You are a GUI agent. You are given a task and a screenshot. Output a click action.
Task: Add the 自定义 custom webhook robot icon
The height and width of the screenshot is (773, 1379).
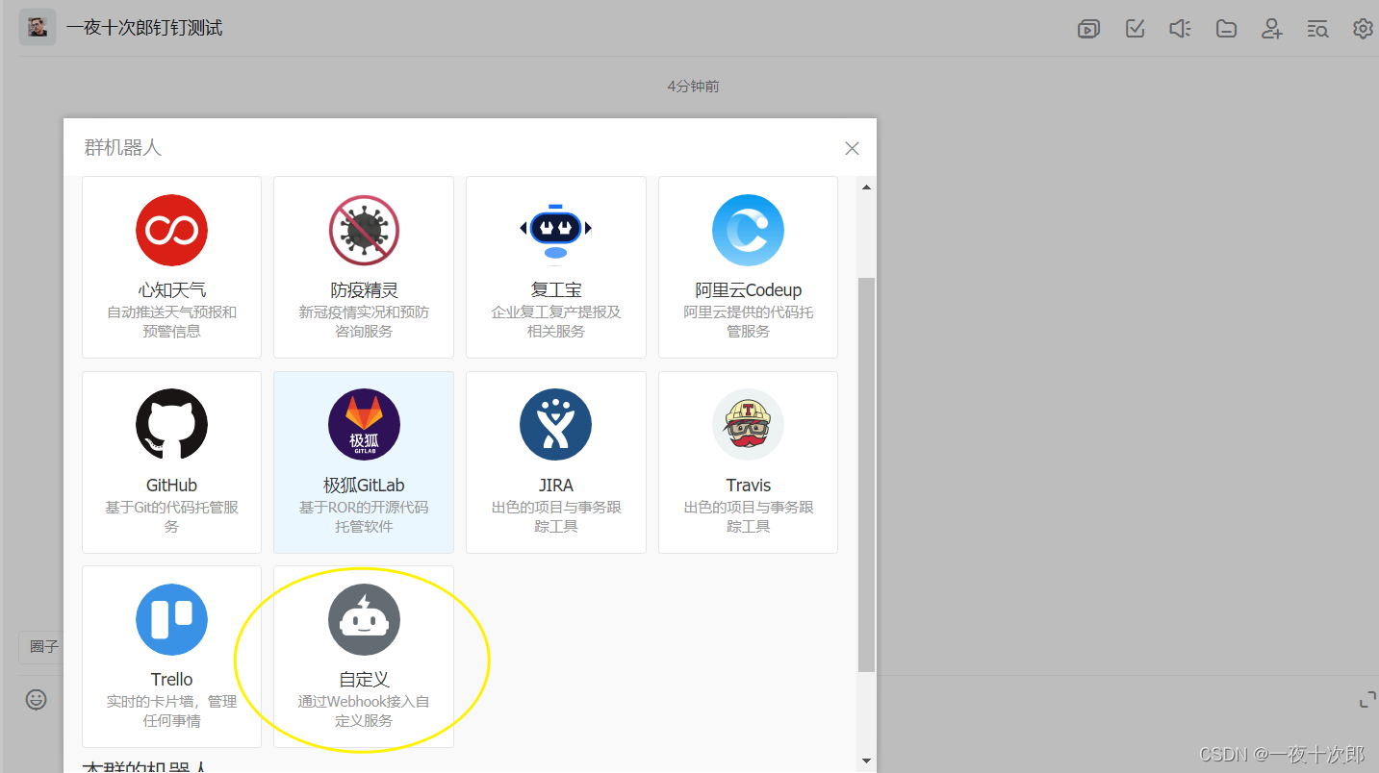pos(364,619)
